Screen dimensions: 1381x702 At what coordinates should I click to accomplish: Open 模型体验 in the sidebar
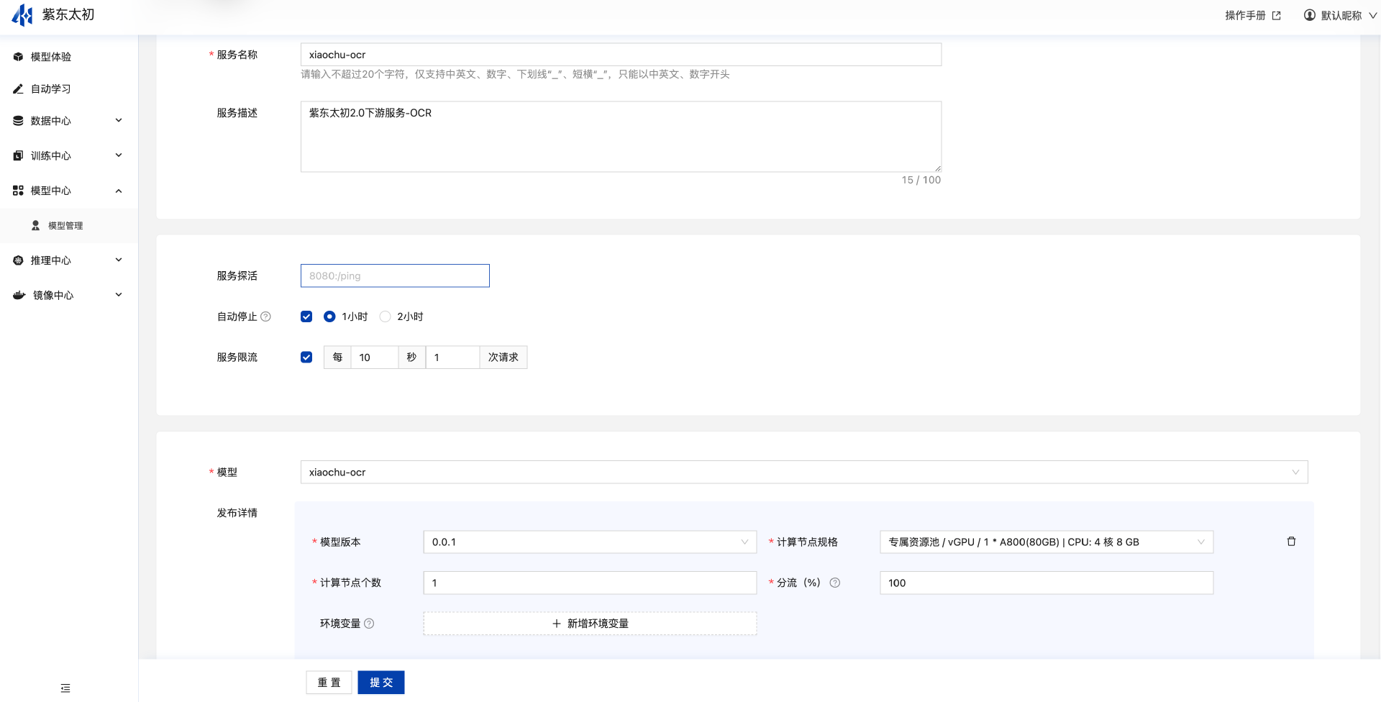pyautogui.click(x=50, y=57)
